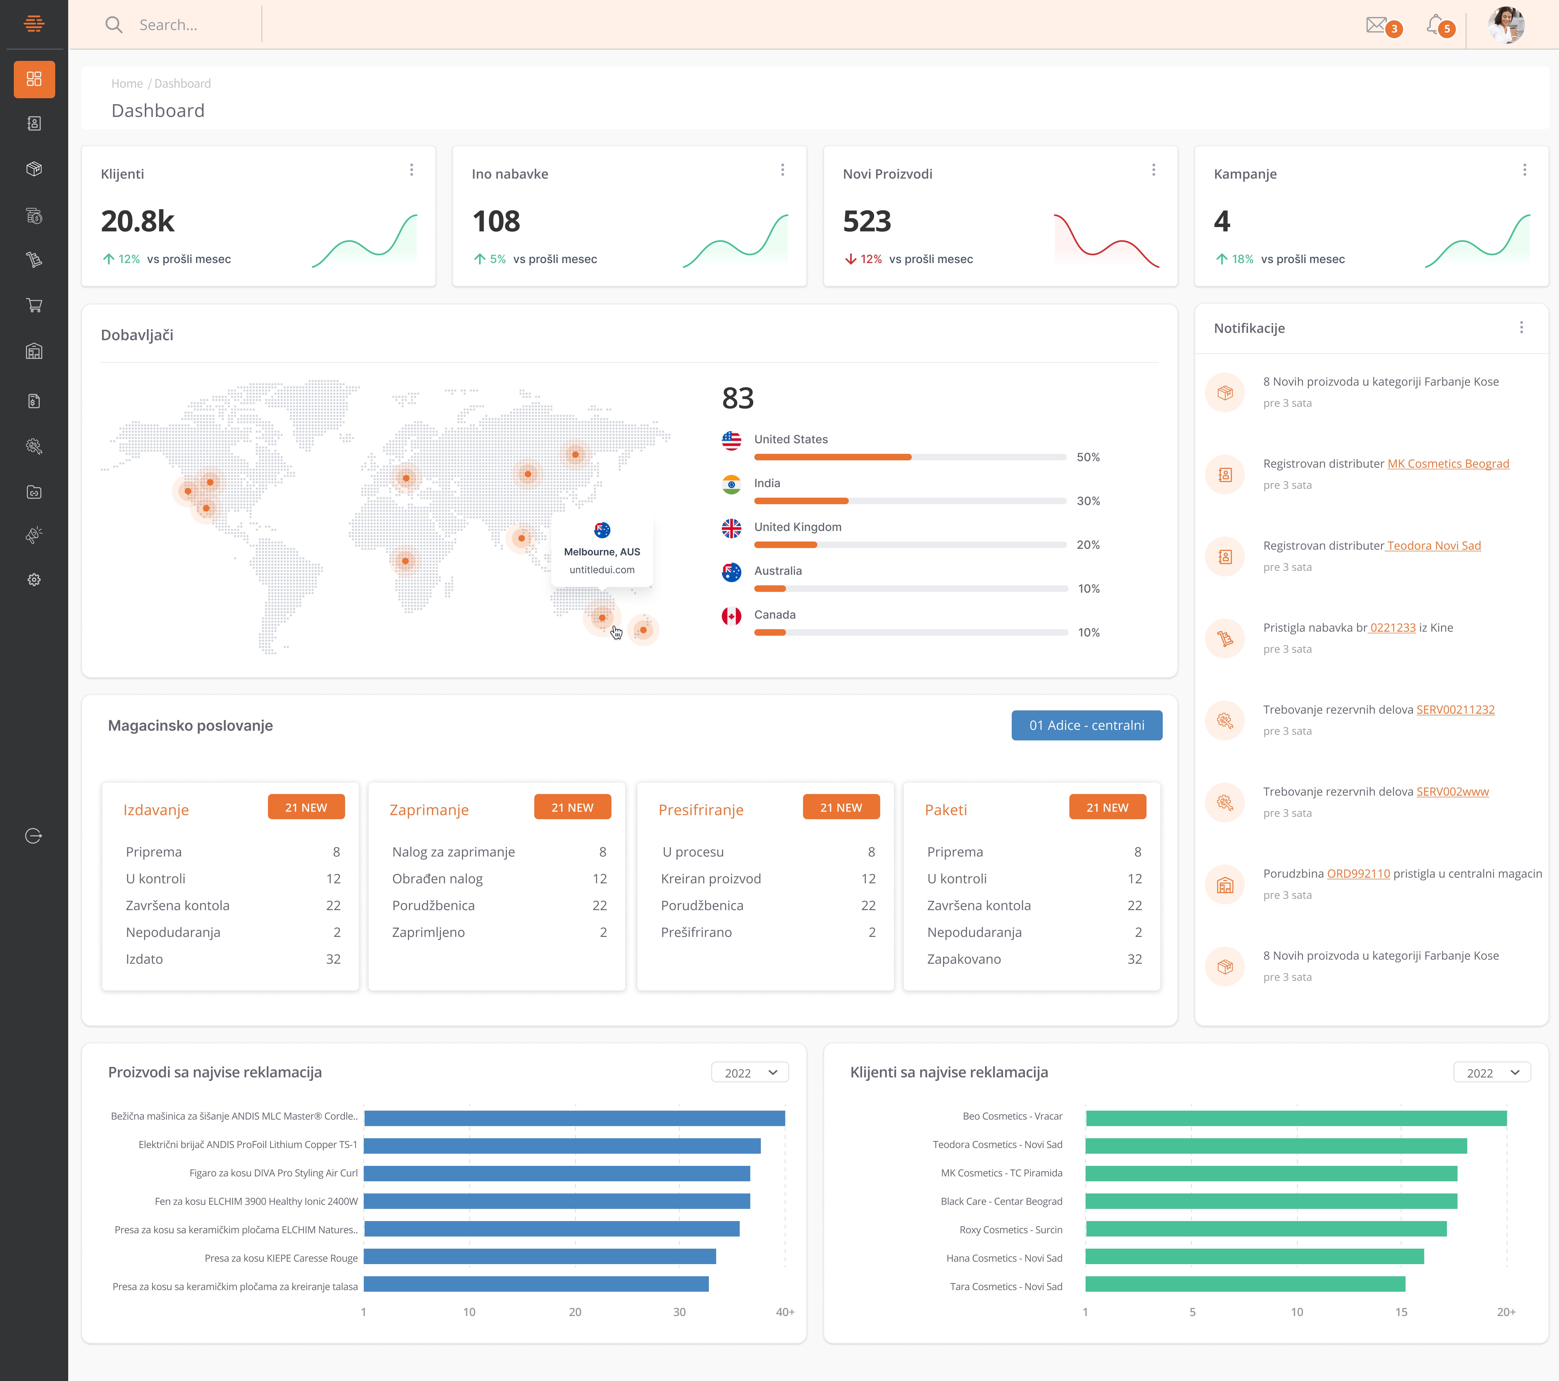Click untitledui.com in Melbourne tooltip

[x=602, y=570]
